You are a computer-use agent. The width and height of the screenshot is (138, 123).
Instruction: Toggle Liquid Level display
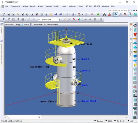point(36,25)
